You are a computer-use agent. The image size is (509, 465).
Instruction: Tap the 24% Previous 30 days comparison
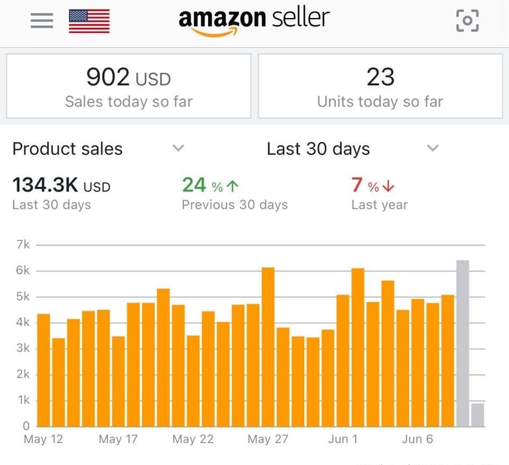pos(235,193)
